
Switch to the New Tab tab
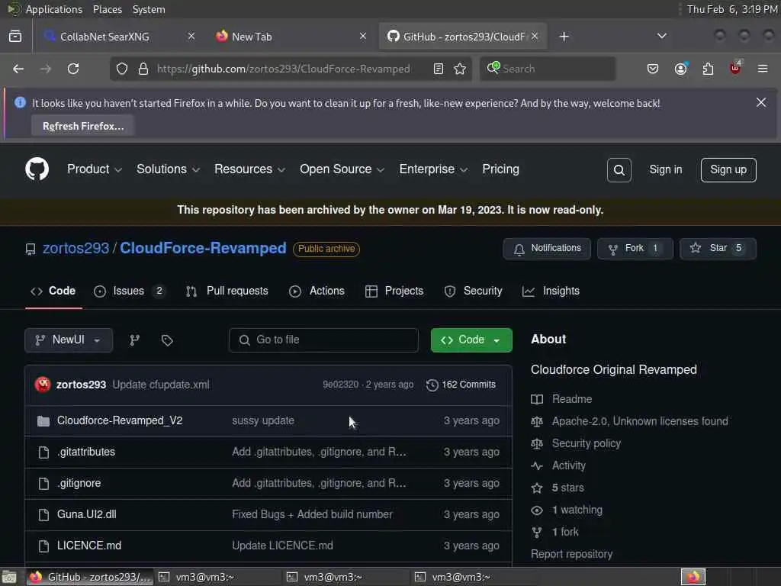point(292,37)
